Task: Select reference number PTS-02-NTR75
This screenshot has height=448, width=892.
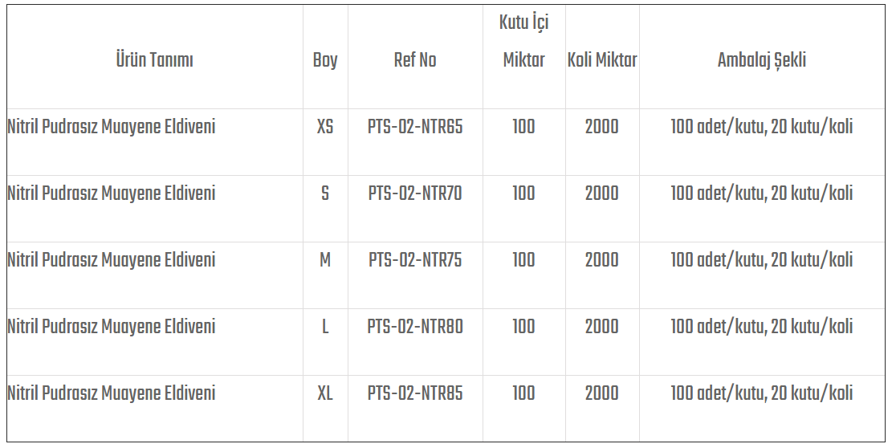Action: coord(415,260)
